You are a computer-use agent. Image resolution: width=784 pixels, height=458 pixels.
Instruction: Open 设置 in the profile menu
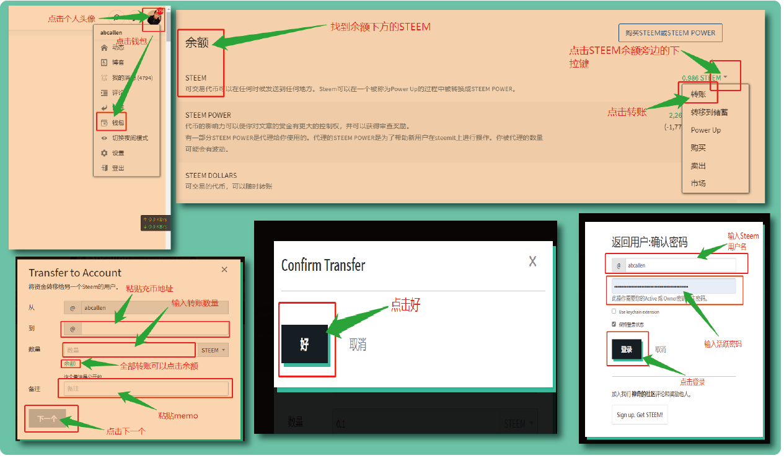tap(118, 153)
